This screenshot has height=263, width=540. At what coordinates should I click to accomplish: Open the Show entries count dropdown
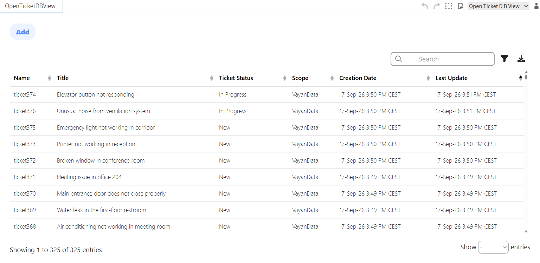pos(493,247)
